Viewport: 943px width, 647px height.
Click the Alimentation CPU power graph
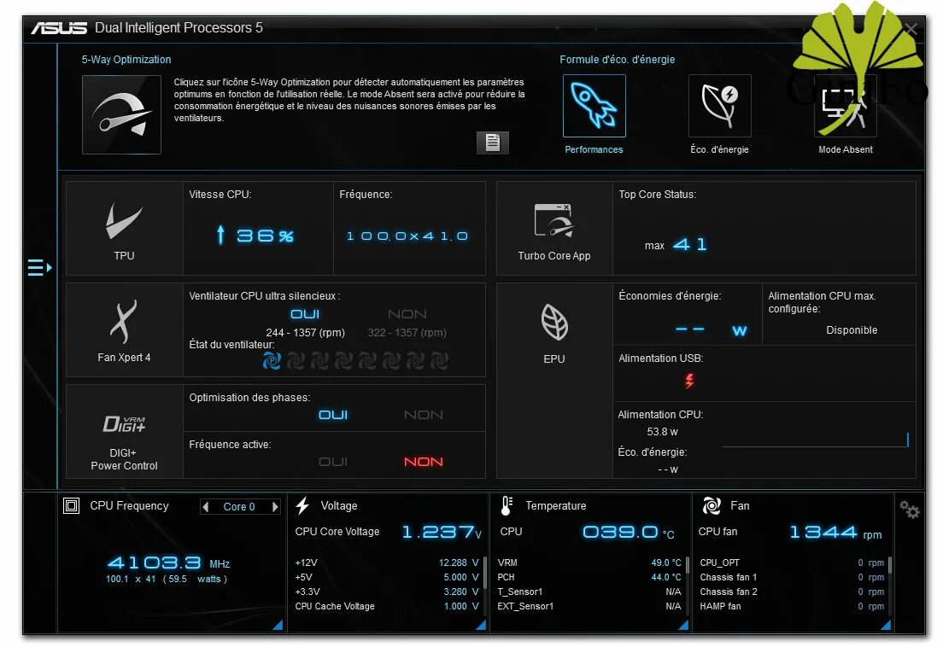pyautogui.click(x=815, y=440)
